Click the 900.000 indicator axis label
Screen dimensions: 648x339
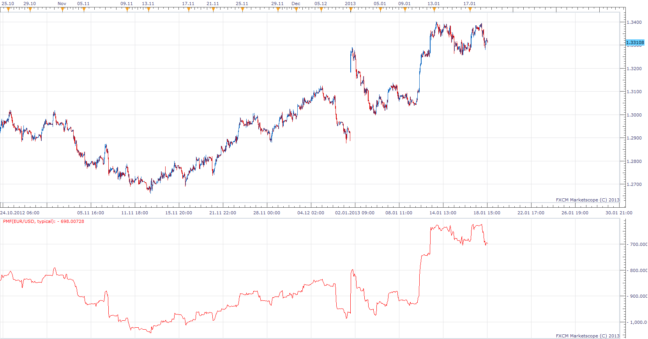click(x=639, y=296)
